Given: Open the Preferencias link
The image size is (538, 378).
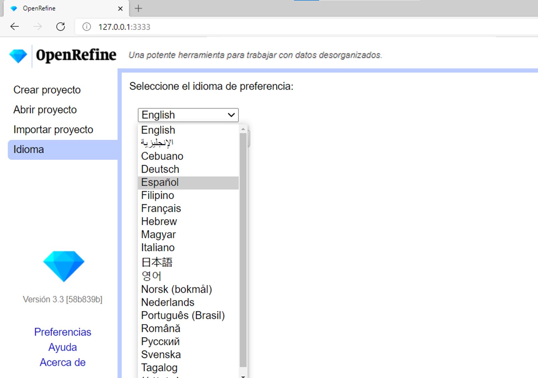Looking at the screenshot, I should [x=62, y=332].
